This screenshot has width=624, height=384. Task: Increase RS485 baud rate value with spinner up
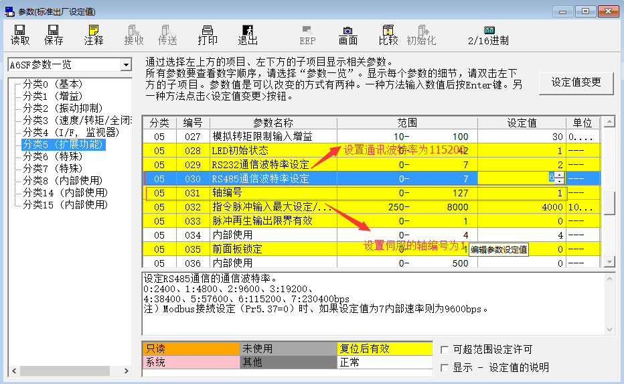(560, 176)
